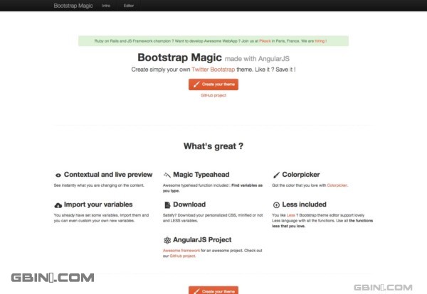Click the AngularJS Project heading
The height and width of the screenshot is (294, 427).
tap(202, 240)
